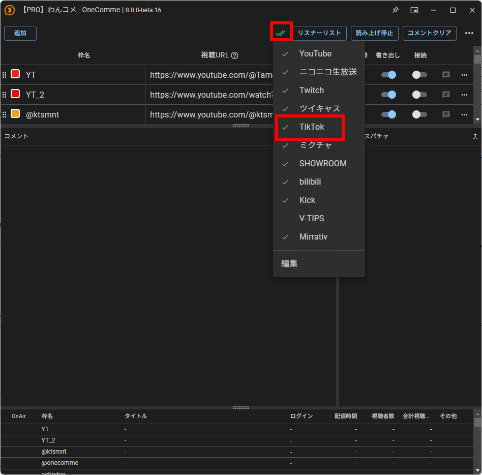Uncheck Kick in filter menu
482x475 pixels.
coord(319,200)
